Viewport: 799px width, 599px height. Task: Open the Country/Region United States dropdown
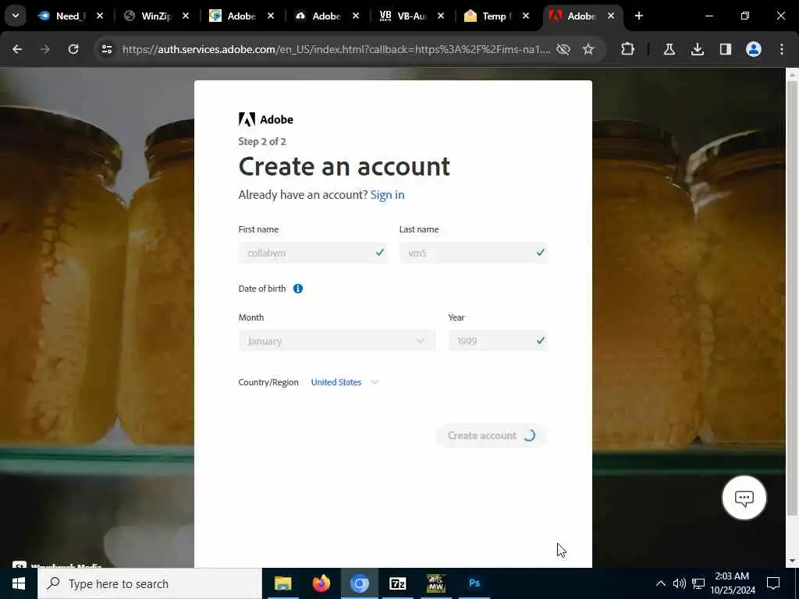coord(344,382)
